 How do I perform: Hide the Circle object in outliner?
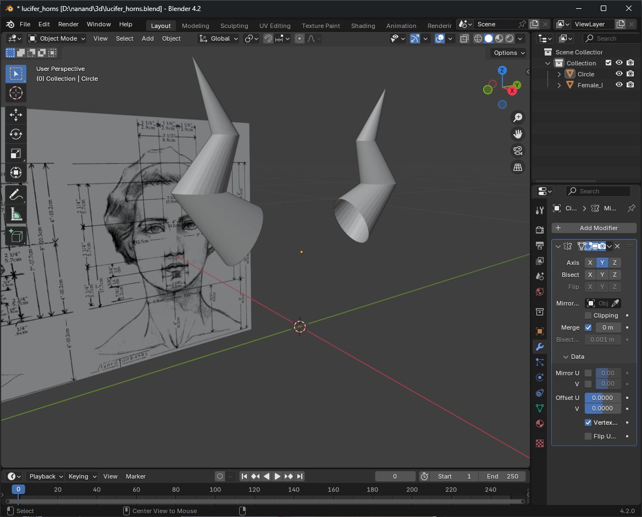(x=619, y=74)
